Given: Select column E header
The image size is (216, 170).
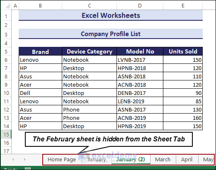Looking at the screenshot, I should click(x=183, y=6).
